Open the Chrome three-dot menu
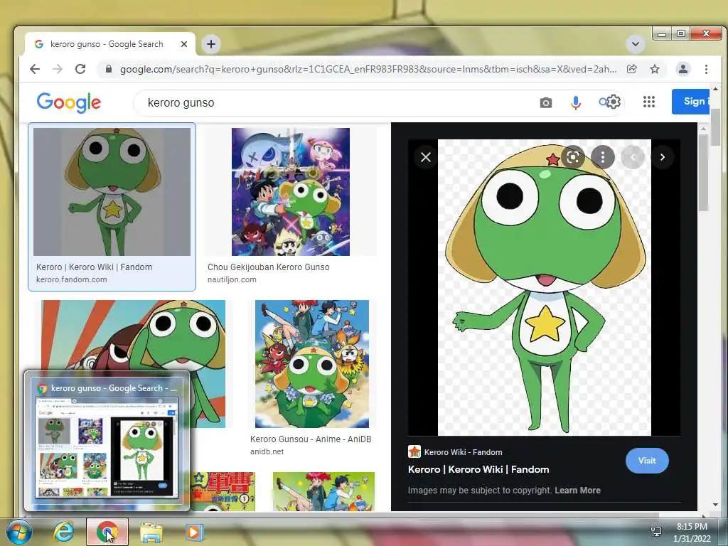 [x=706, y=69]
